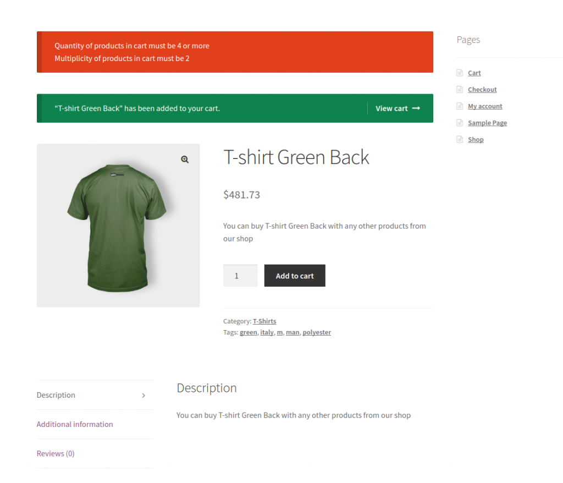
Task: Click the quantity must be 4 error text
Action: [x=132, y=46]
